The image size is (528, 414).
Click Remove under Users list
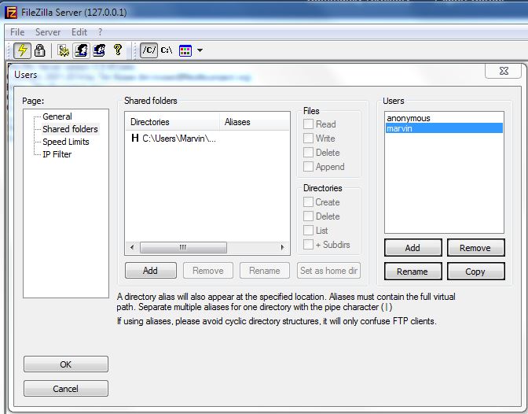click(475, 248)
